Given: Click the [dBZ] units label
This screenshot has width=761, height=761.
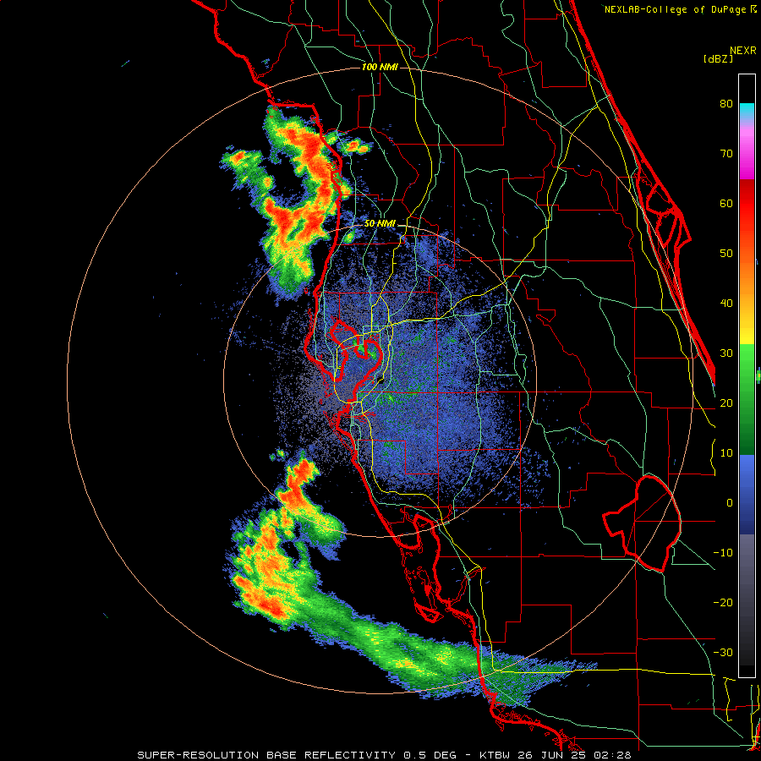Looking at the screenshot, I should coord(718,58).
